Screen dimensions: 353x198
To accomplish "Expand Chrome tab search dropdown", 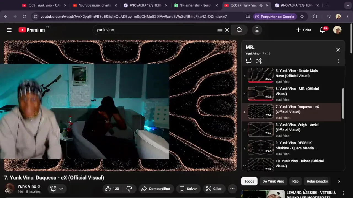I will pyautogui.click(x=348, y=5).
